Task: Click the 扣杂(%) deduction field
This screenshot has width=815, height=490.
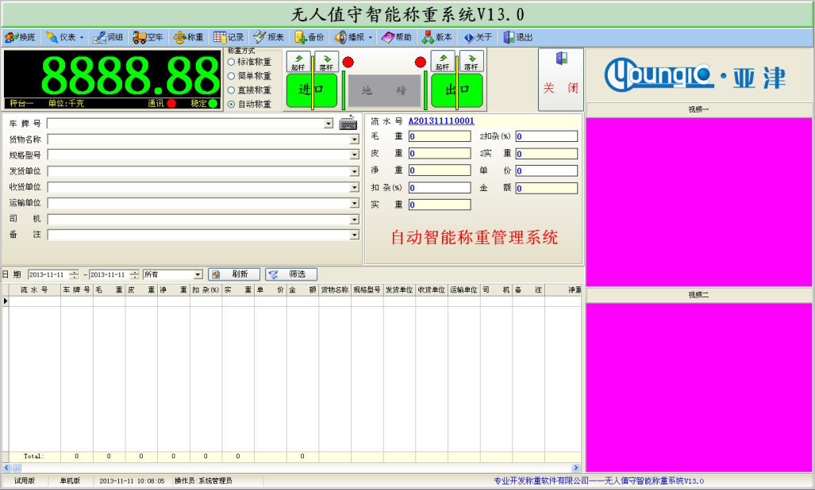Action: point(440,188)
